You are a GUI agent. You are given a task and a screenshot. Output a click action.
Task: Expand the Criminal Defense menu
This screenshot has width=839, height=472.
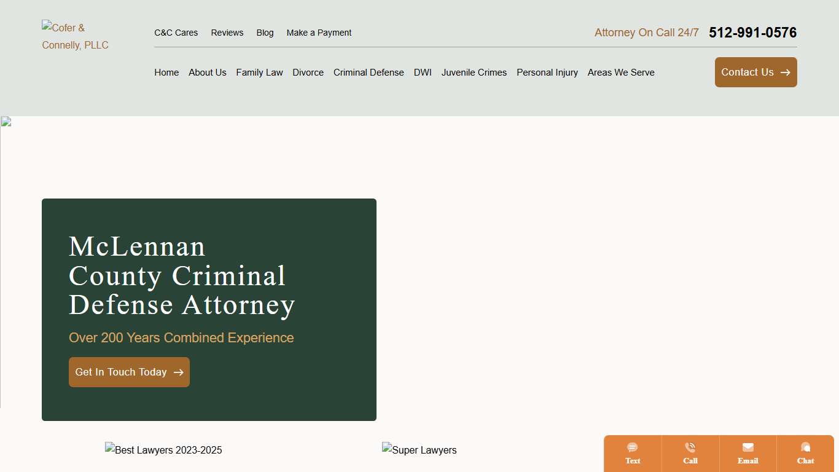(369, 72)
